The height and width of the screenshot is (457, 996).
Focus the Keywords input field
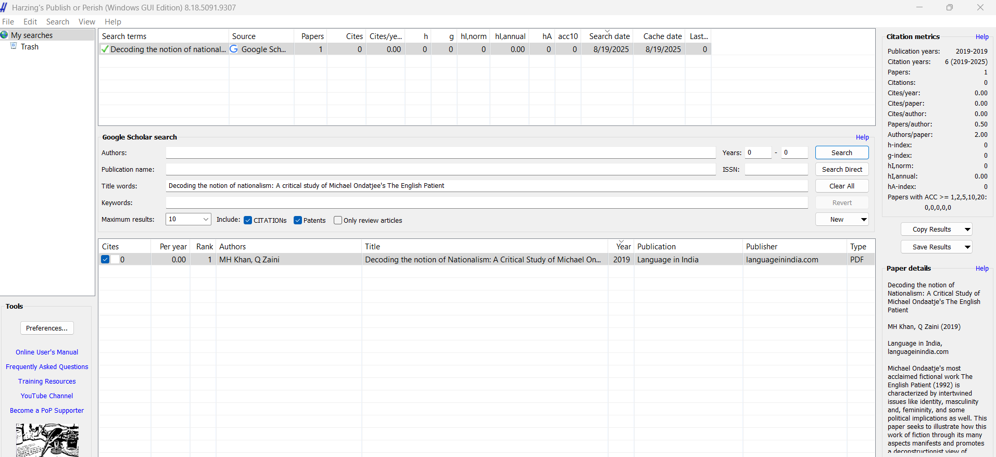(487, 202)
